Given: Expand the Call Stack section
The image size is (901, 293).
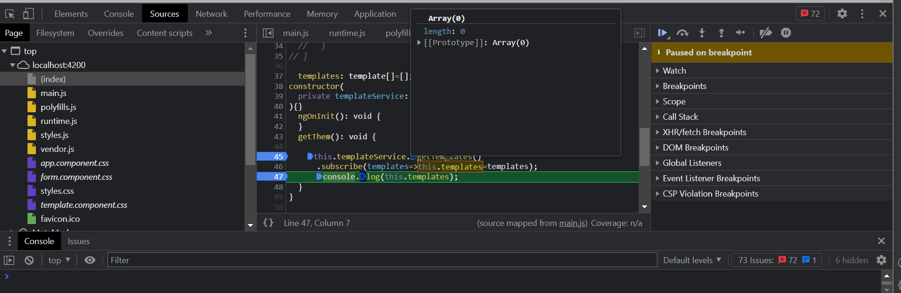Looking at the screenshot, I should pos(771,116).
